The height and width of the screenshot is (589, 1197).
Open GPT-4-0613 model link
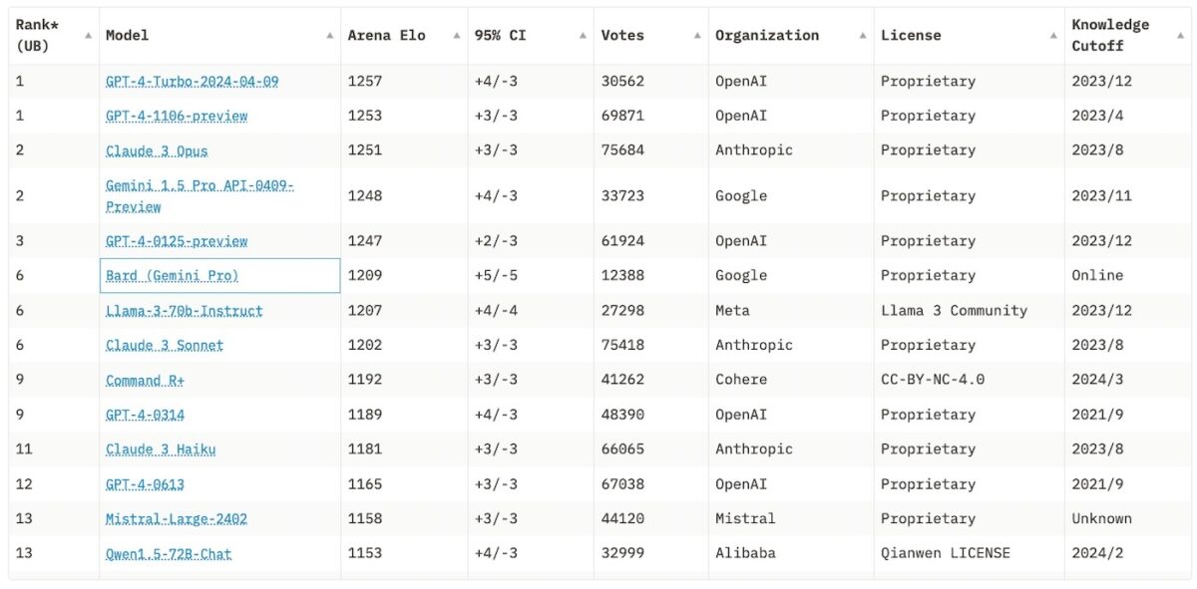145,484
